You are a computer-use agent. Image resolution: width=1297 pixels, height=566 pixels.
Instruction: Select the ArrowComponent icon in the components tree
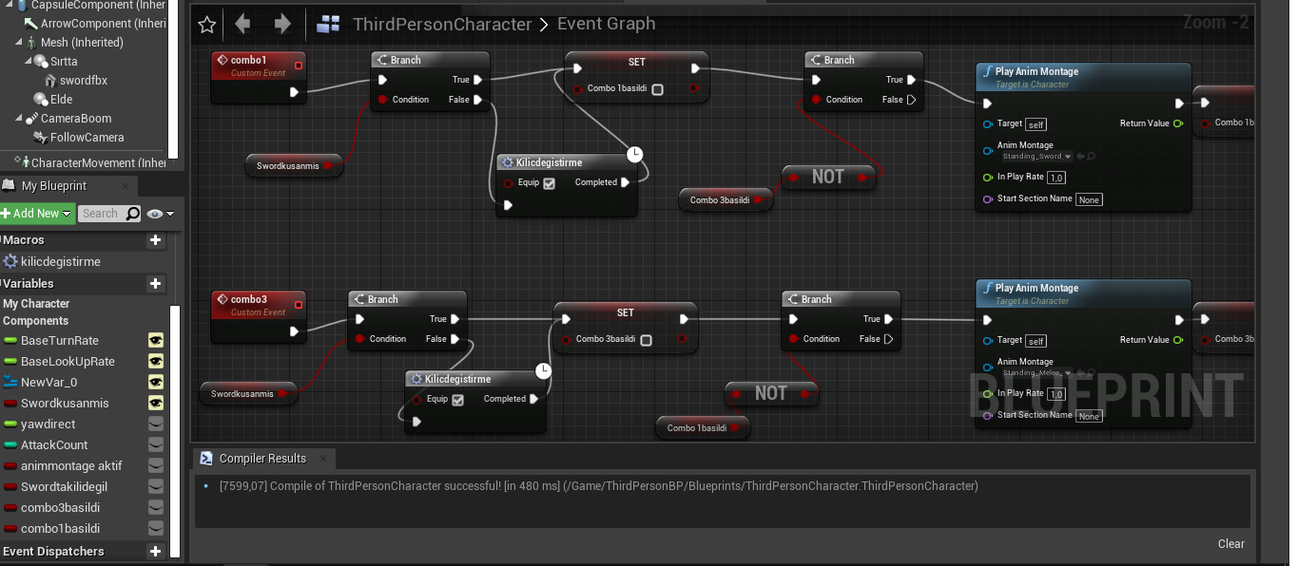click(x=31, y=23)
